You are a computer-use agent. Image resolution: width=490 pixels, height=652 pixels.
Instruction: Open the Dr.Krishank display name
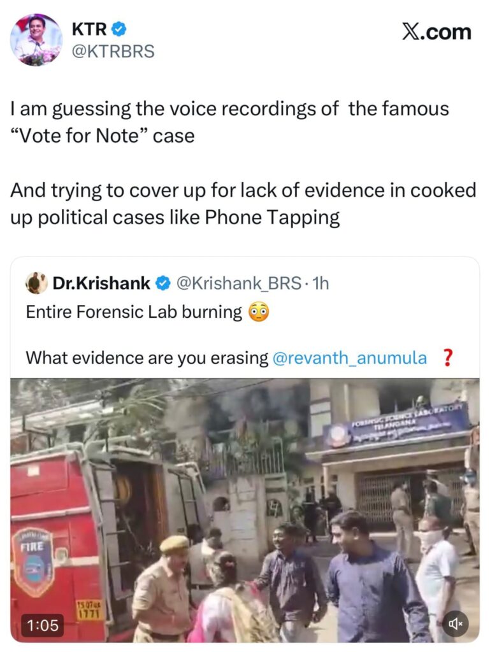[101, 283]
